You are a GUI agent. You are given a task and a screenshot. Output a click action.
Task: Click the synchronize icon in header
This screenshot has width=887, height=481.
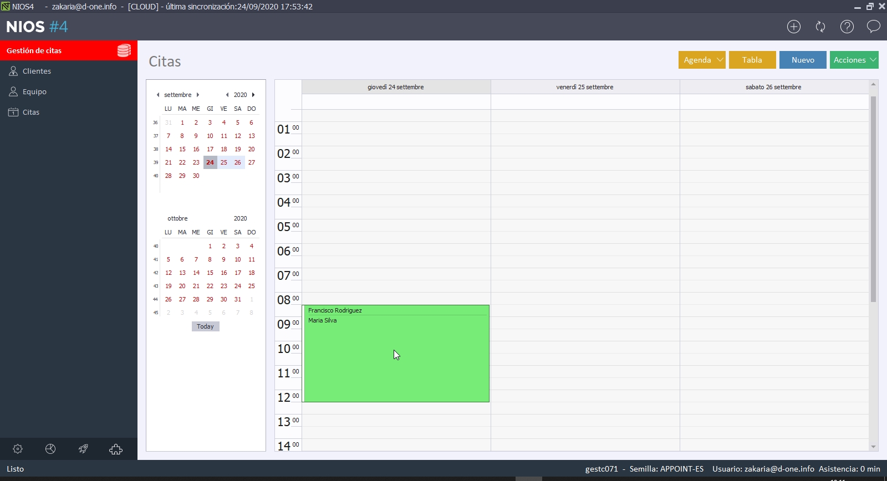click(820, 27)
